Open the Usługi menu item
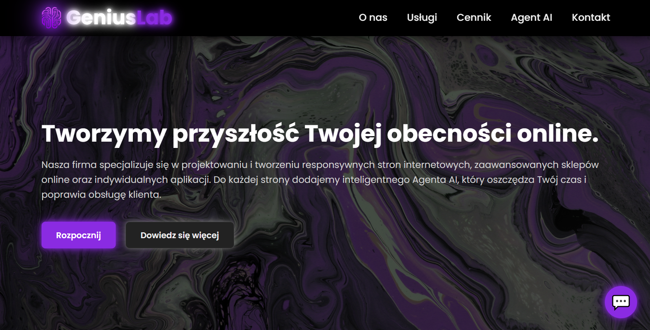The image size is (650, 330). (422, 18)
